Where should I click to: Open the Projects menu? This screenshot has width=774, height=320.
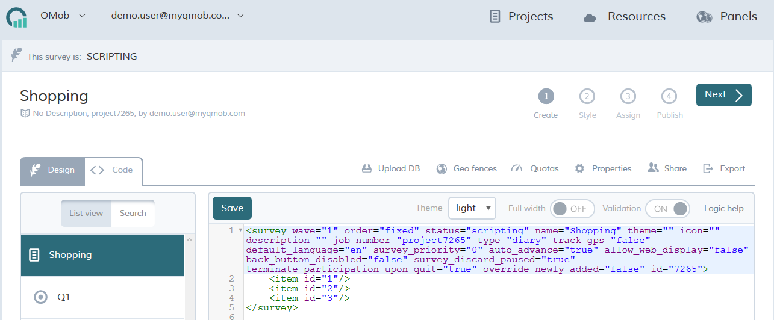pos(521,16)
